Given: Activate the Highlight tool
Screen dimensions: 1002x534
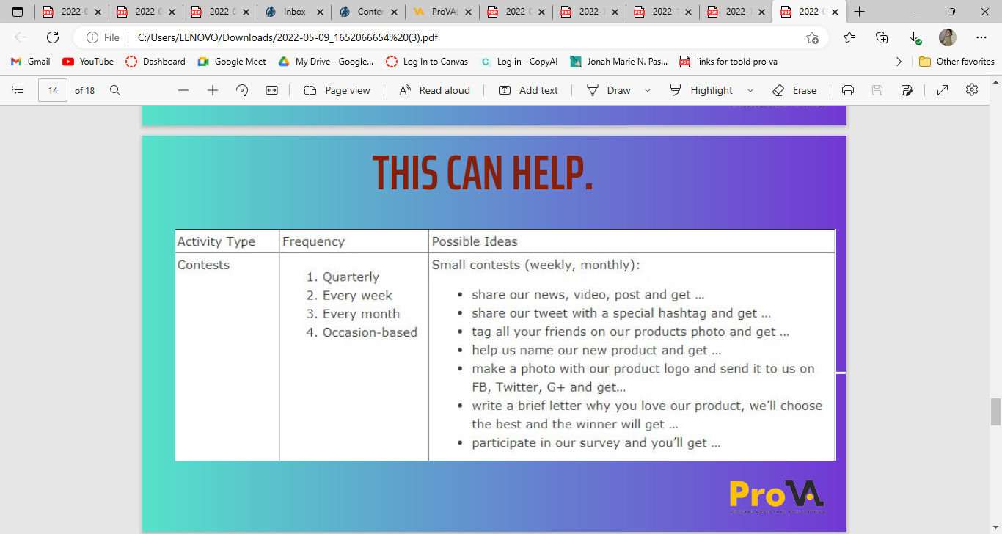Looking at the screenshot, I should [701, 90].
